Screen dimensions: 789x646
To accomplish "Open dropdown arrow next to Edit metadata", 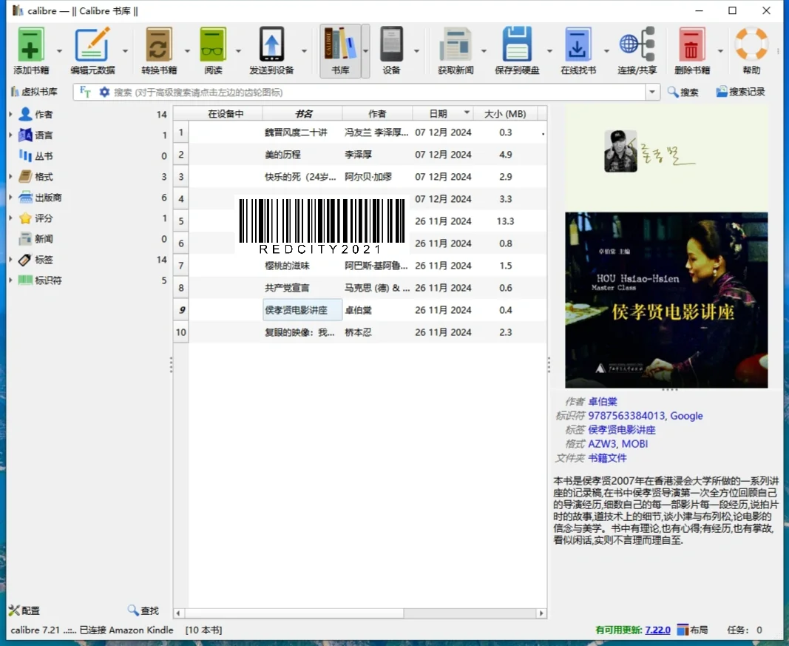I will click(125, 51).
